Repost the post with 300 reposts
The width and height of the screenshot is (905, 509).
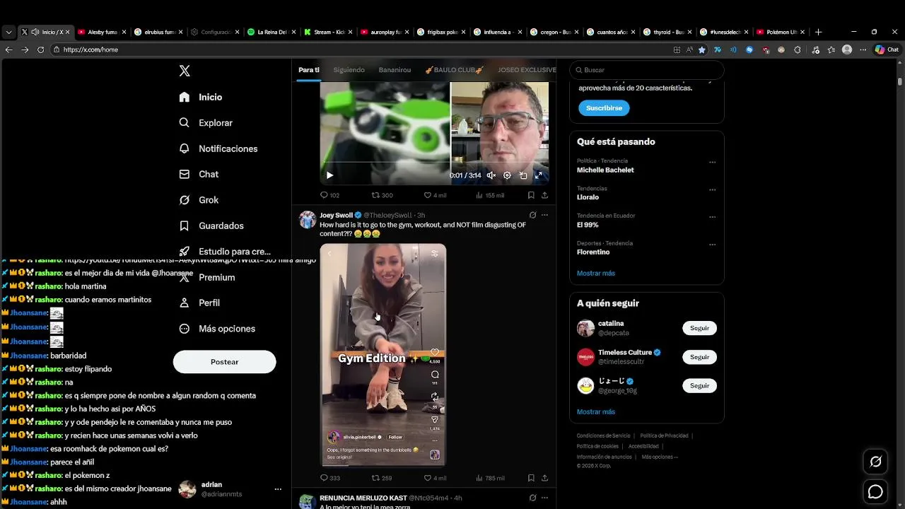pos(382,195)
